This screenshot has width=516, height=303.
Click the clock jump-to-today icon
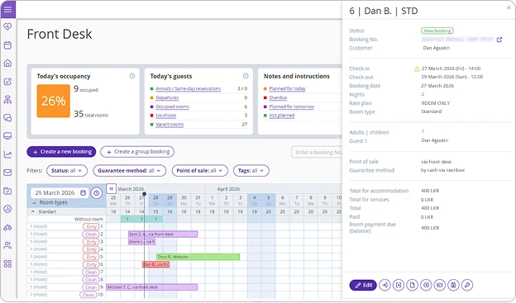tap(97, 193)
